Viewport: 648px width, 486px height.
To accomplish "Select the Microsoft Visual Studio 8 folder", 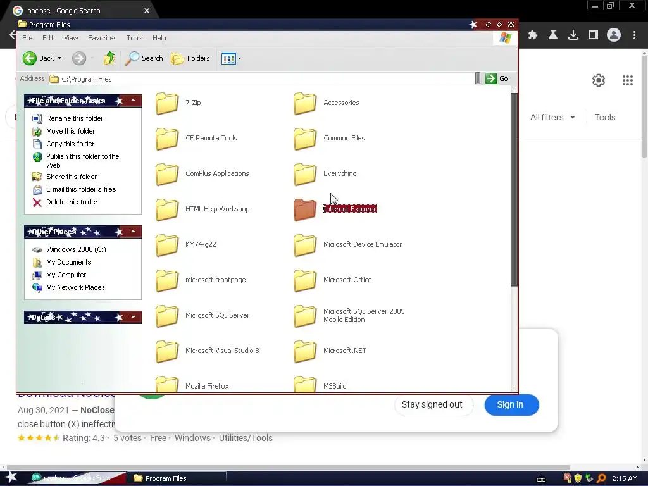I will pos(167,351).
